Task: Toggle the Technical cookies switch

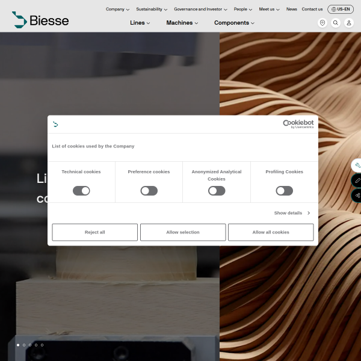Action: 81,191
